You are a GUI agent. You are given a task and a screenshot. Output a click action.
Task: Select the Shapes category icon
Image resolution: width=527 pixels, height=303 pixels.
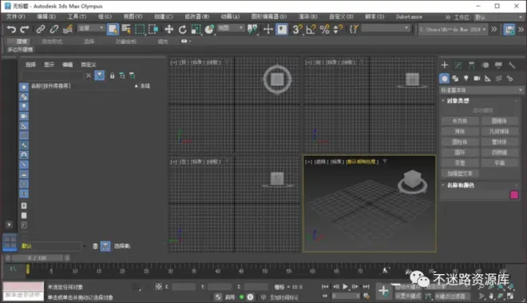(x=455, y=78)
